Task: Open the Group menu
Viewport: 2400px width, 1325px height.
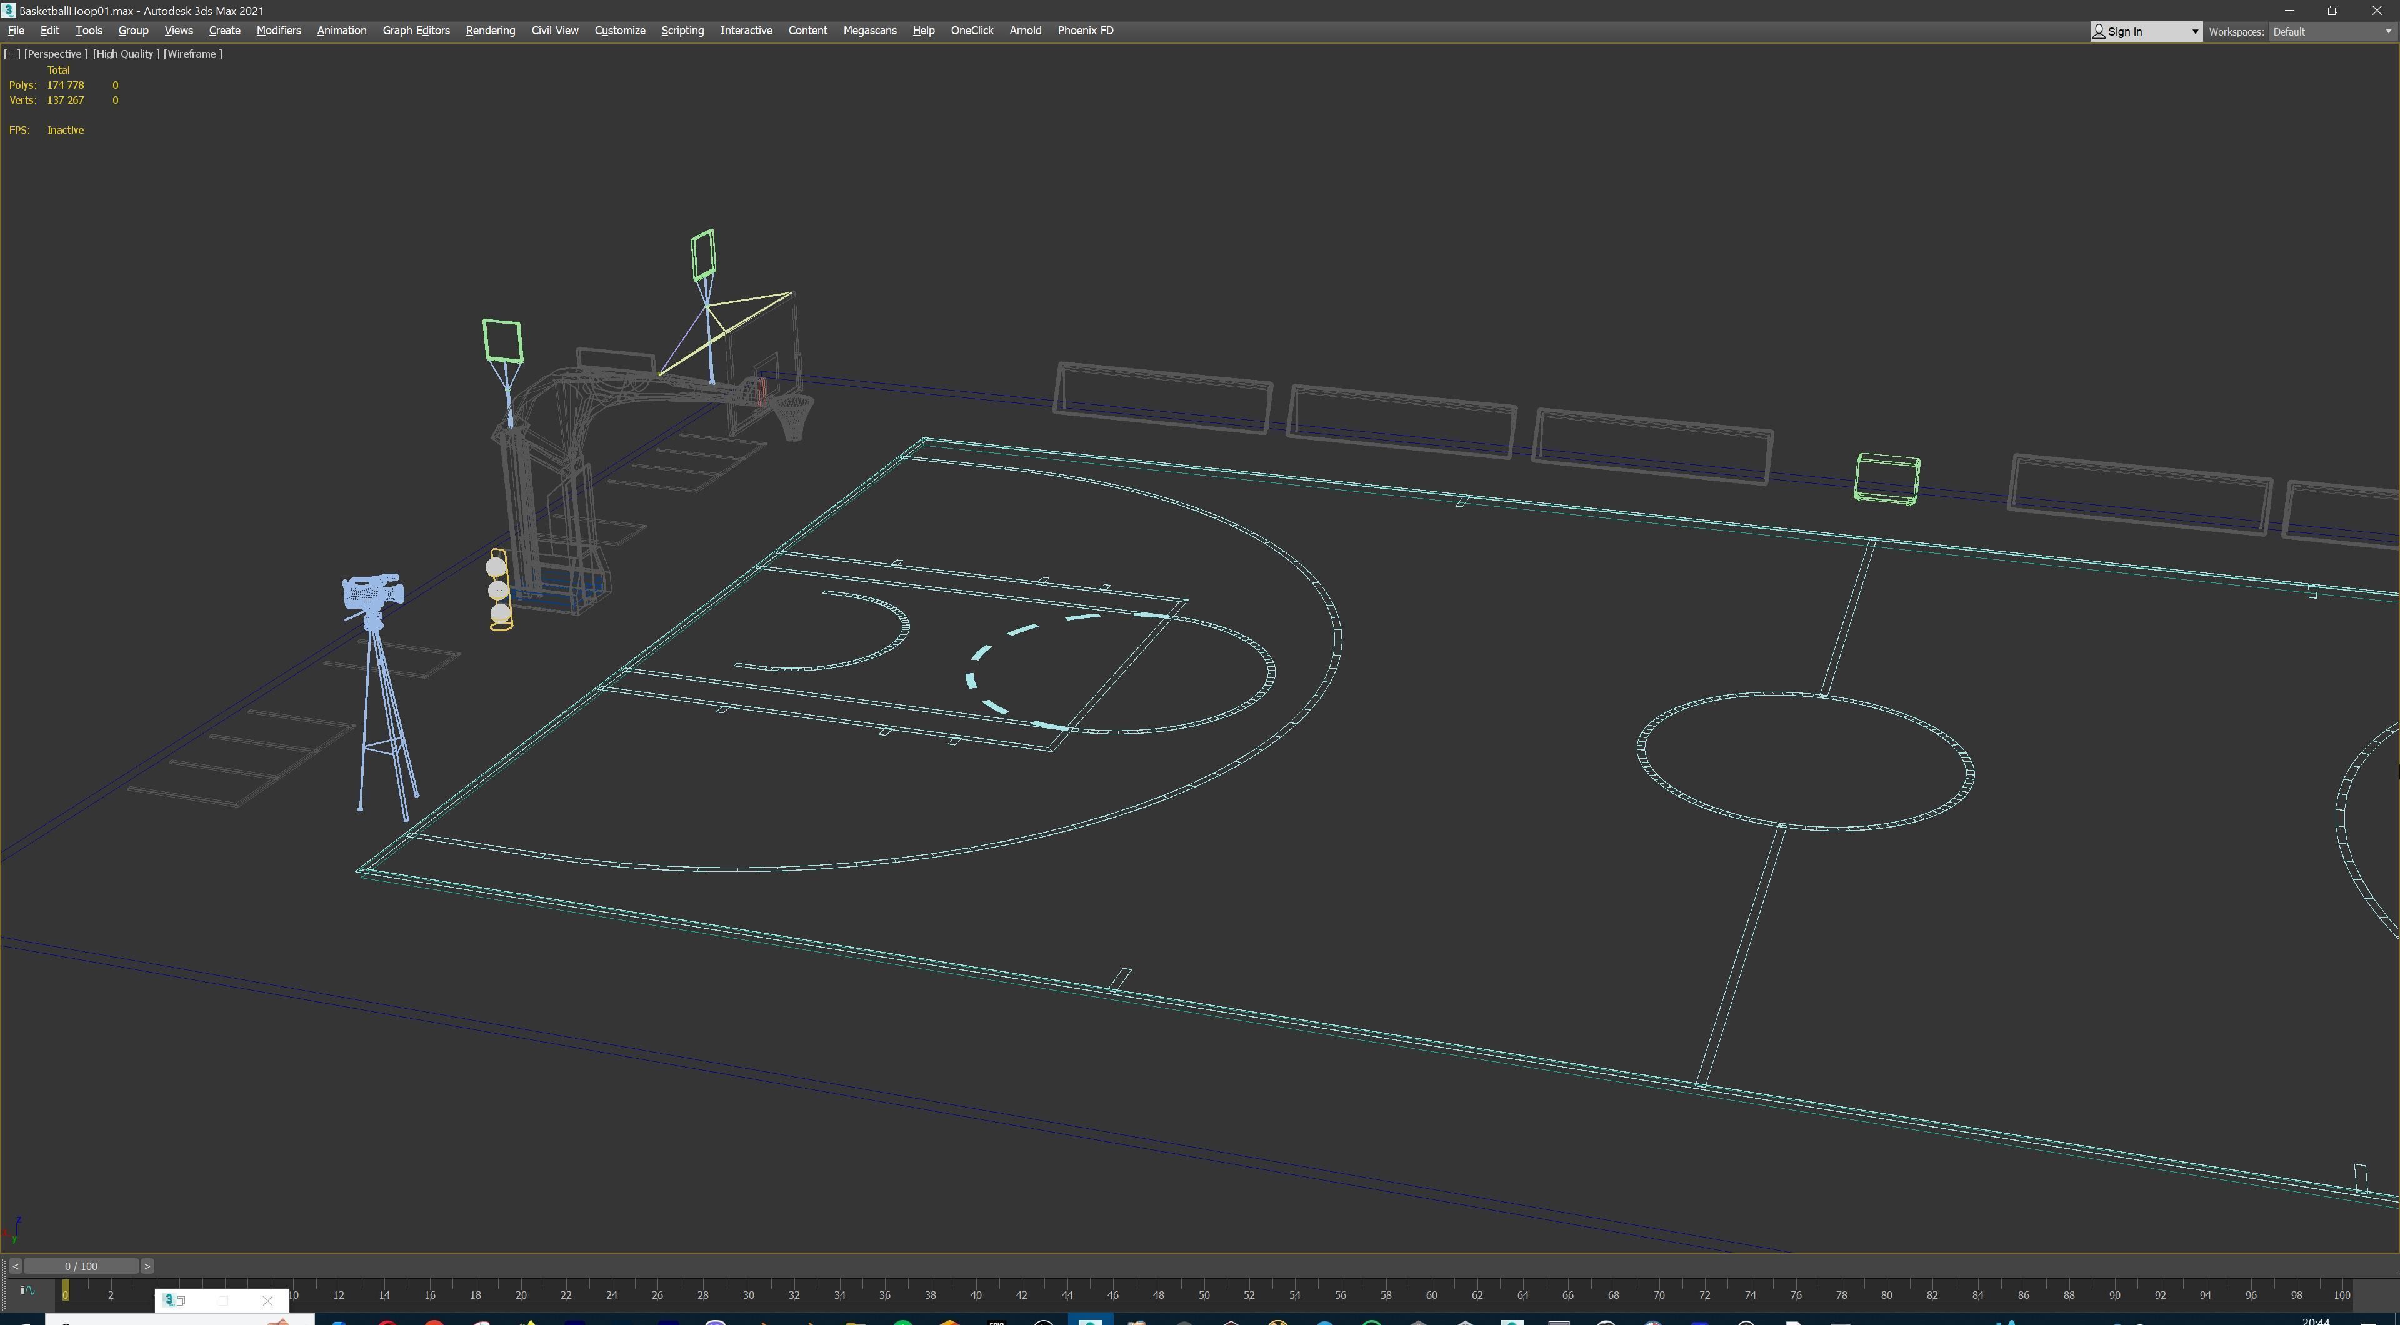Action: tap(133, 31)
